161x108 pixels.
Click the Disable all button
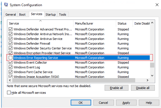pos(143,88)
